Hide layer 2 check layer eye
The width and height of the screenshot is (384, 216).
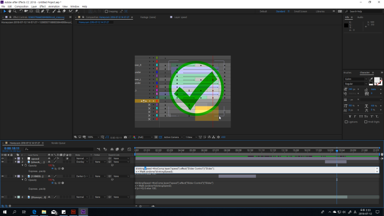coord(3,162)
